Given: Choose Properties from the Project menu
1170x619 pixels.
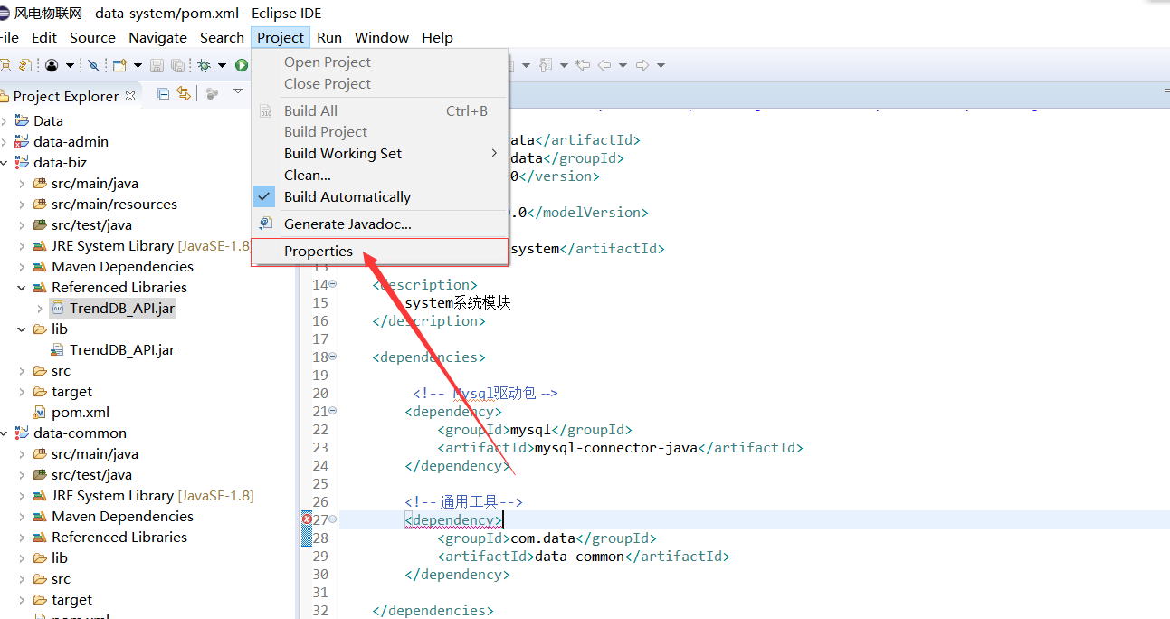Looking at the screenshot, I should pos(318,251).
